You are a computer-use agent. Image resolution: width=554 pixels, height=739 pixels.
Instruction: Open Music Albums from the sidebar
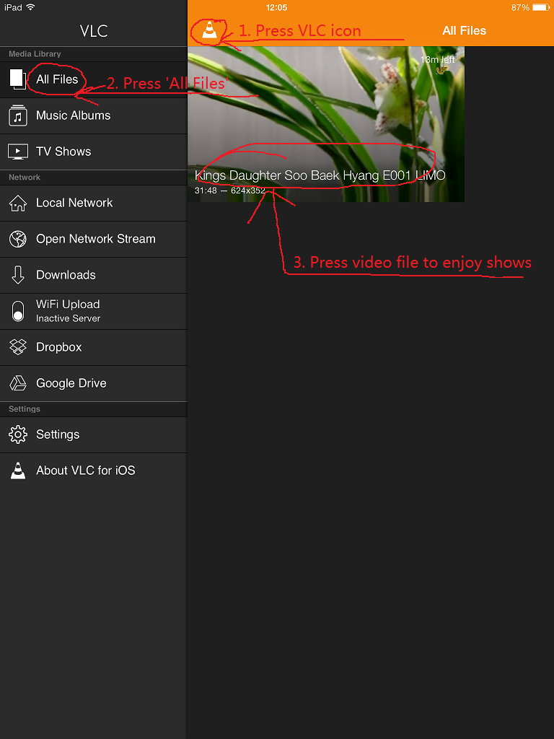point(93,115)
